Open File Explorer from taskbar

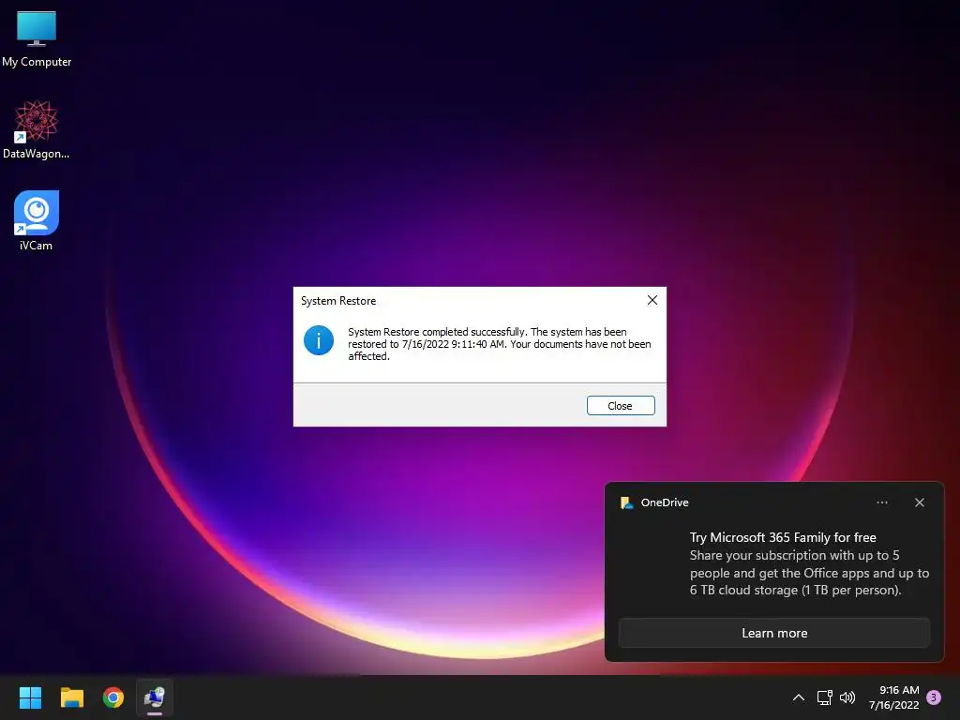(71, 697)
